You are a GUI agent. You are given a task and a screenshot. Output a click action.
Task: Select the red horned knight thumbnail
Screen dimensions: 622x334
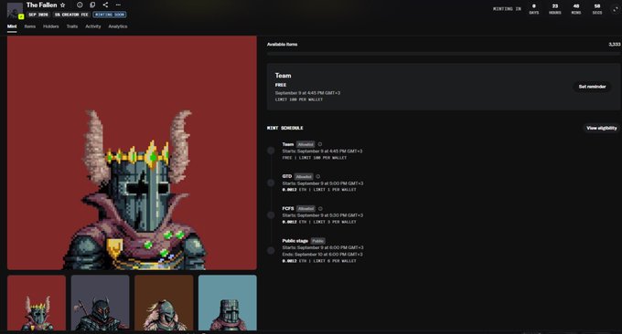[x=37, y=303]
